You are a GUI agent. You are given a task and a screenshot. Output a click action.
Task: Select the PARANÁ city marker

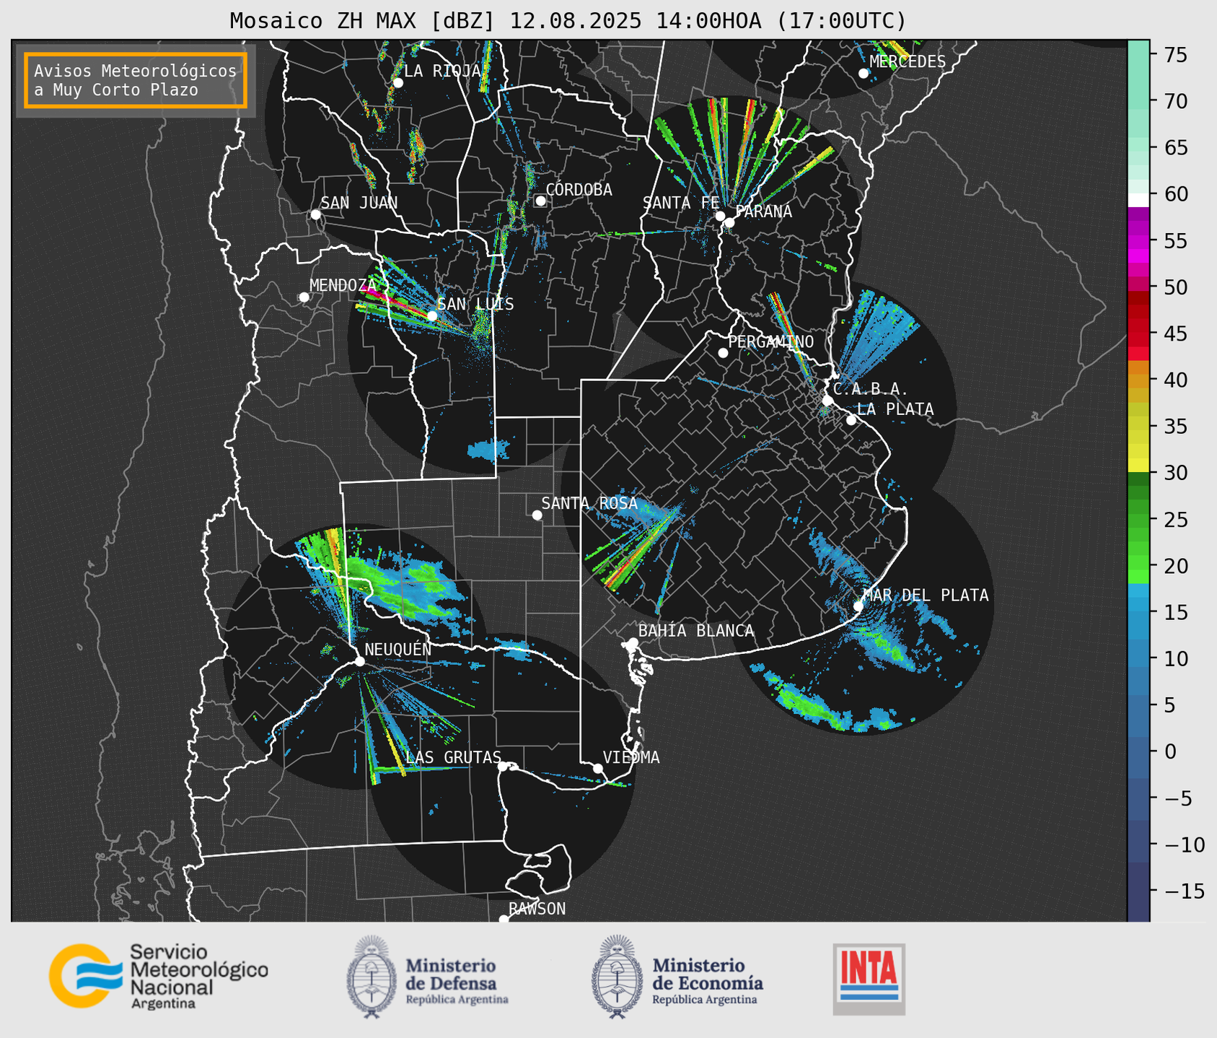[x=729, y=222]
